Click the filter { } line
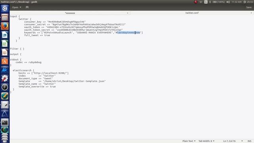This screenshot has height=143, width=254. point(17,49)
